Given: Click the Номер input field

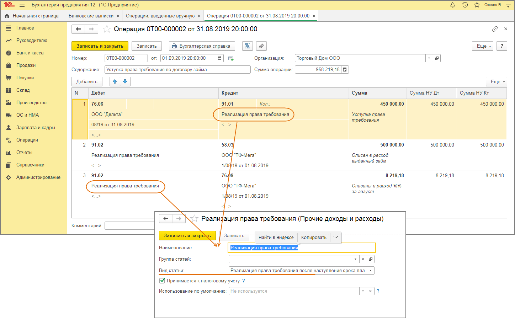Looking at the screenshot, I should (126, 58).
